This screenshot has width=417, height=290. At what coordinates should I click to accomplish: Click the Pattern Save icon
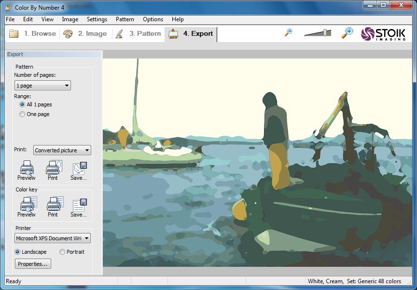pos(80,168)
